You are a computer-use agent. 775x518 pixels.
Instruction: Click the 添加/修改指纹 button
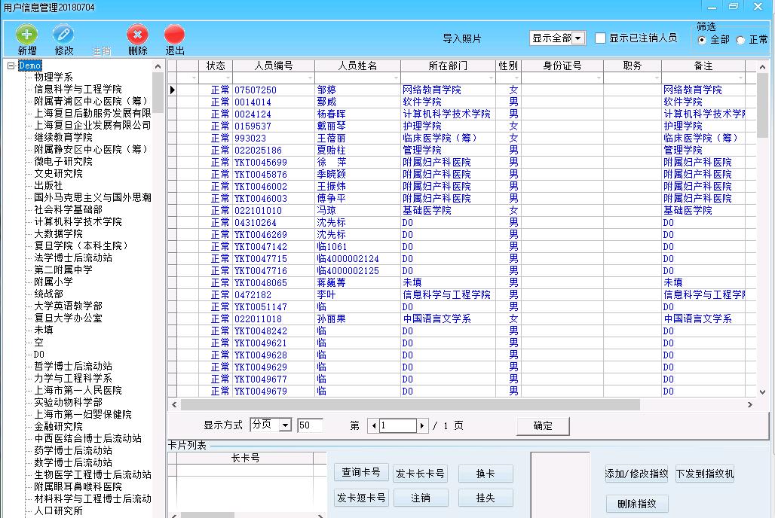pyautogui.click(x=636, y=474)
